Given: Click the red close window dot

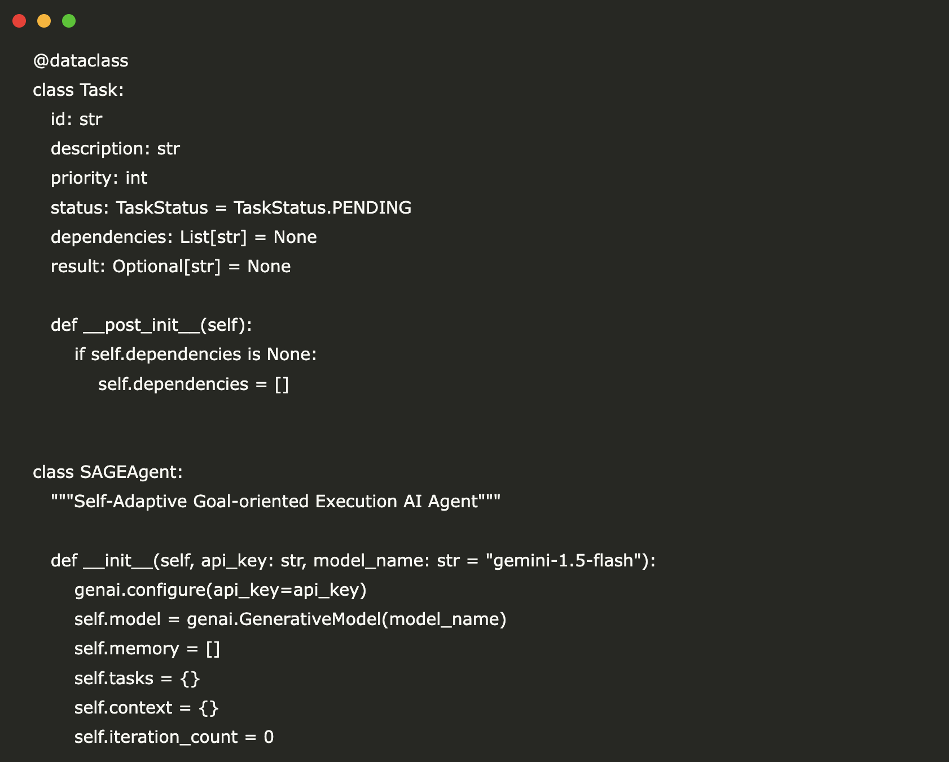Looking at the screenshot, I should pyautogui.click(x=19, y=21).
